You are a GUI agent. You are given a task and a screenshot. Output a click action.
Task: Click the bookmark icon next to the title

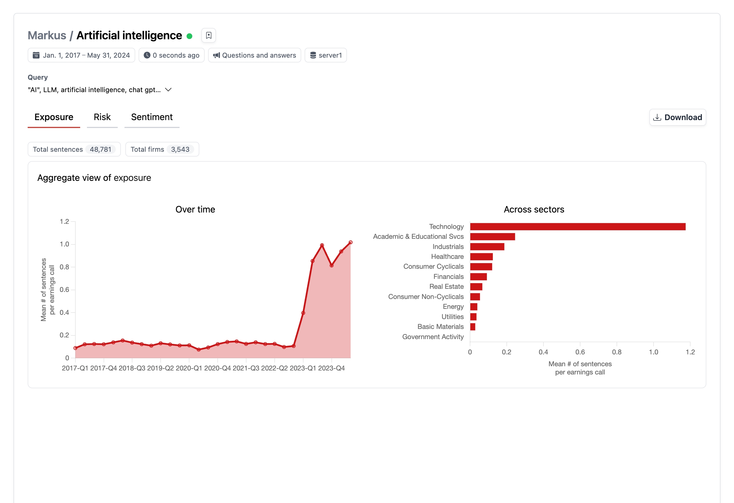tap(208, 35)
